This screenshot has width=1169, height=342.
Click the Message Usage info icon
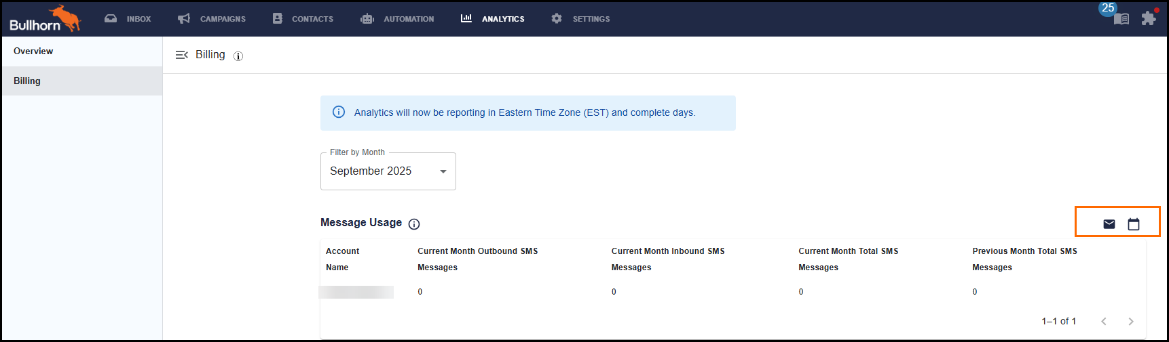414,224
